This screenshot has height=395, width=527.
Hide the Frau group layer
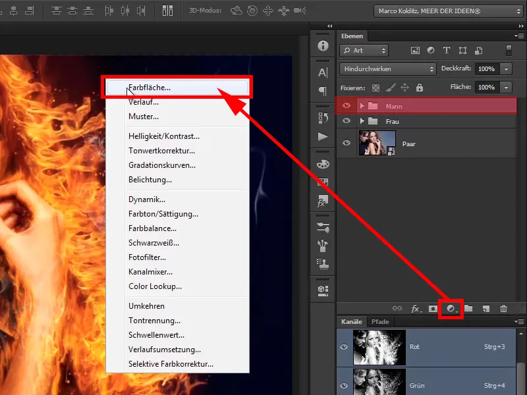click(x=347, y=120)
